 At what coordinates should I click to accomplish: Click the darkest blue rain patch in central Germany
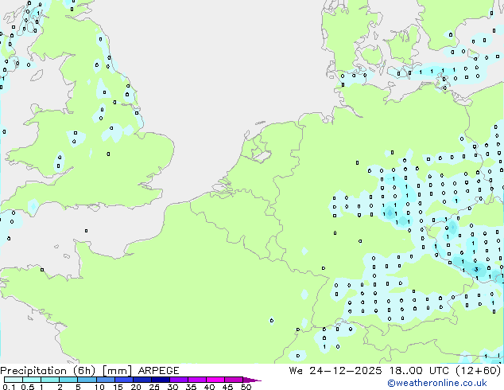pyautogui.click(x=391, y=212)
